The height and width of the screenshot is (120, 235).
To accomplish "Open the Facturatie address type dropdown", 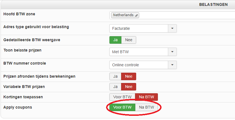I will [143, 28].
